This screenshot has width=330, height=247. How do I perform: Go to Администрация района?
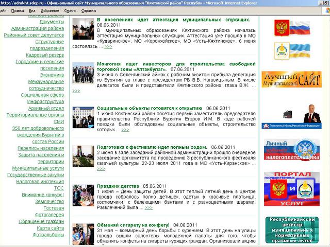point(38,28)
